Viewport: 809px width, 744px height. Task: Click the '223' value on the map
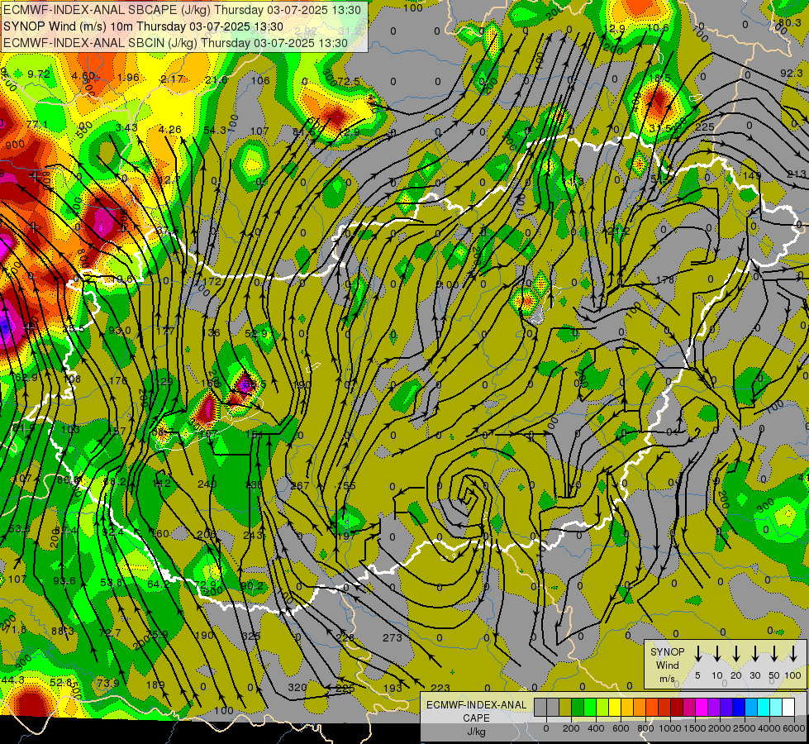(x=440, y=688)
